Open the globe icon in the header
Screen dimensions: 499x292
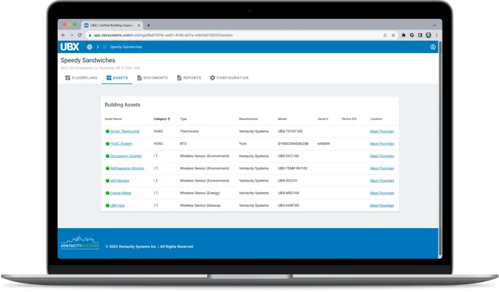point(90,47)
